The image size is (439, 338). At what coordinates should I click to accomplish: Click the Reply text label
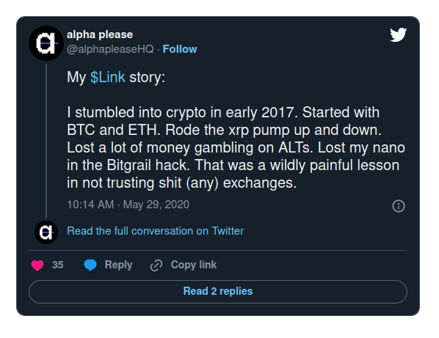118,265
